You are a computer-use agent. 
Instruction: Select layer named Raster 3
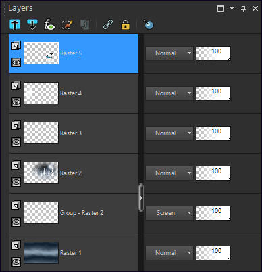pos(71,133)
